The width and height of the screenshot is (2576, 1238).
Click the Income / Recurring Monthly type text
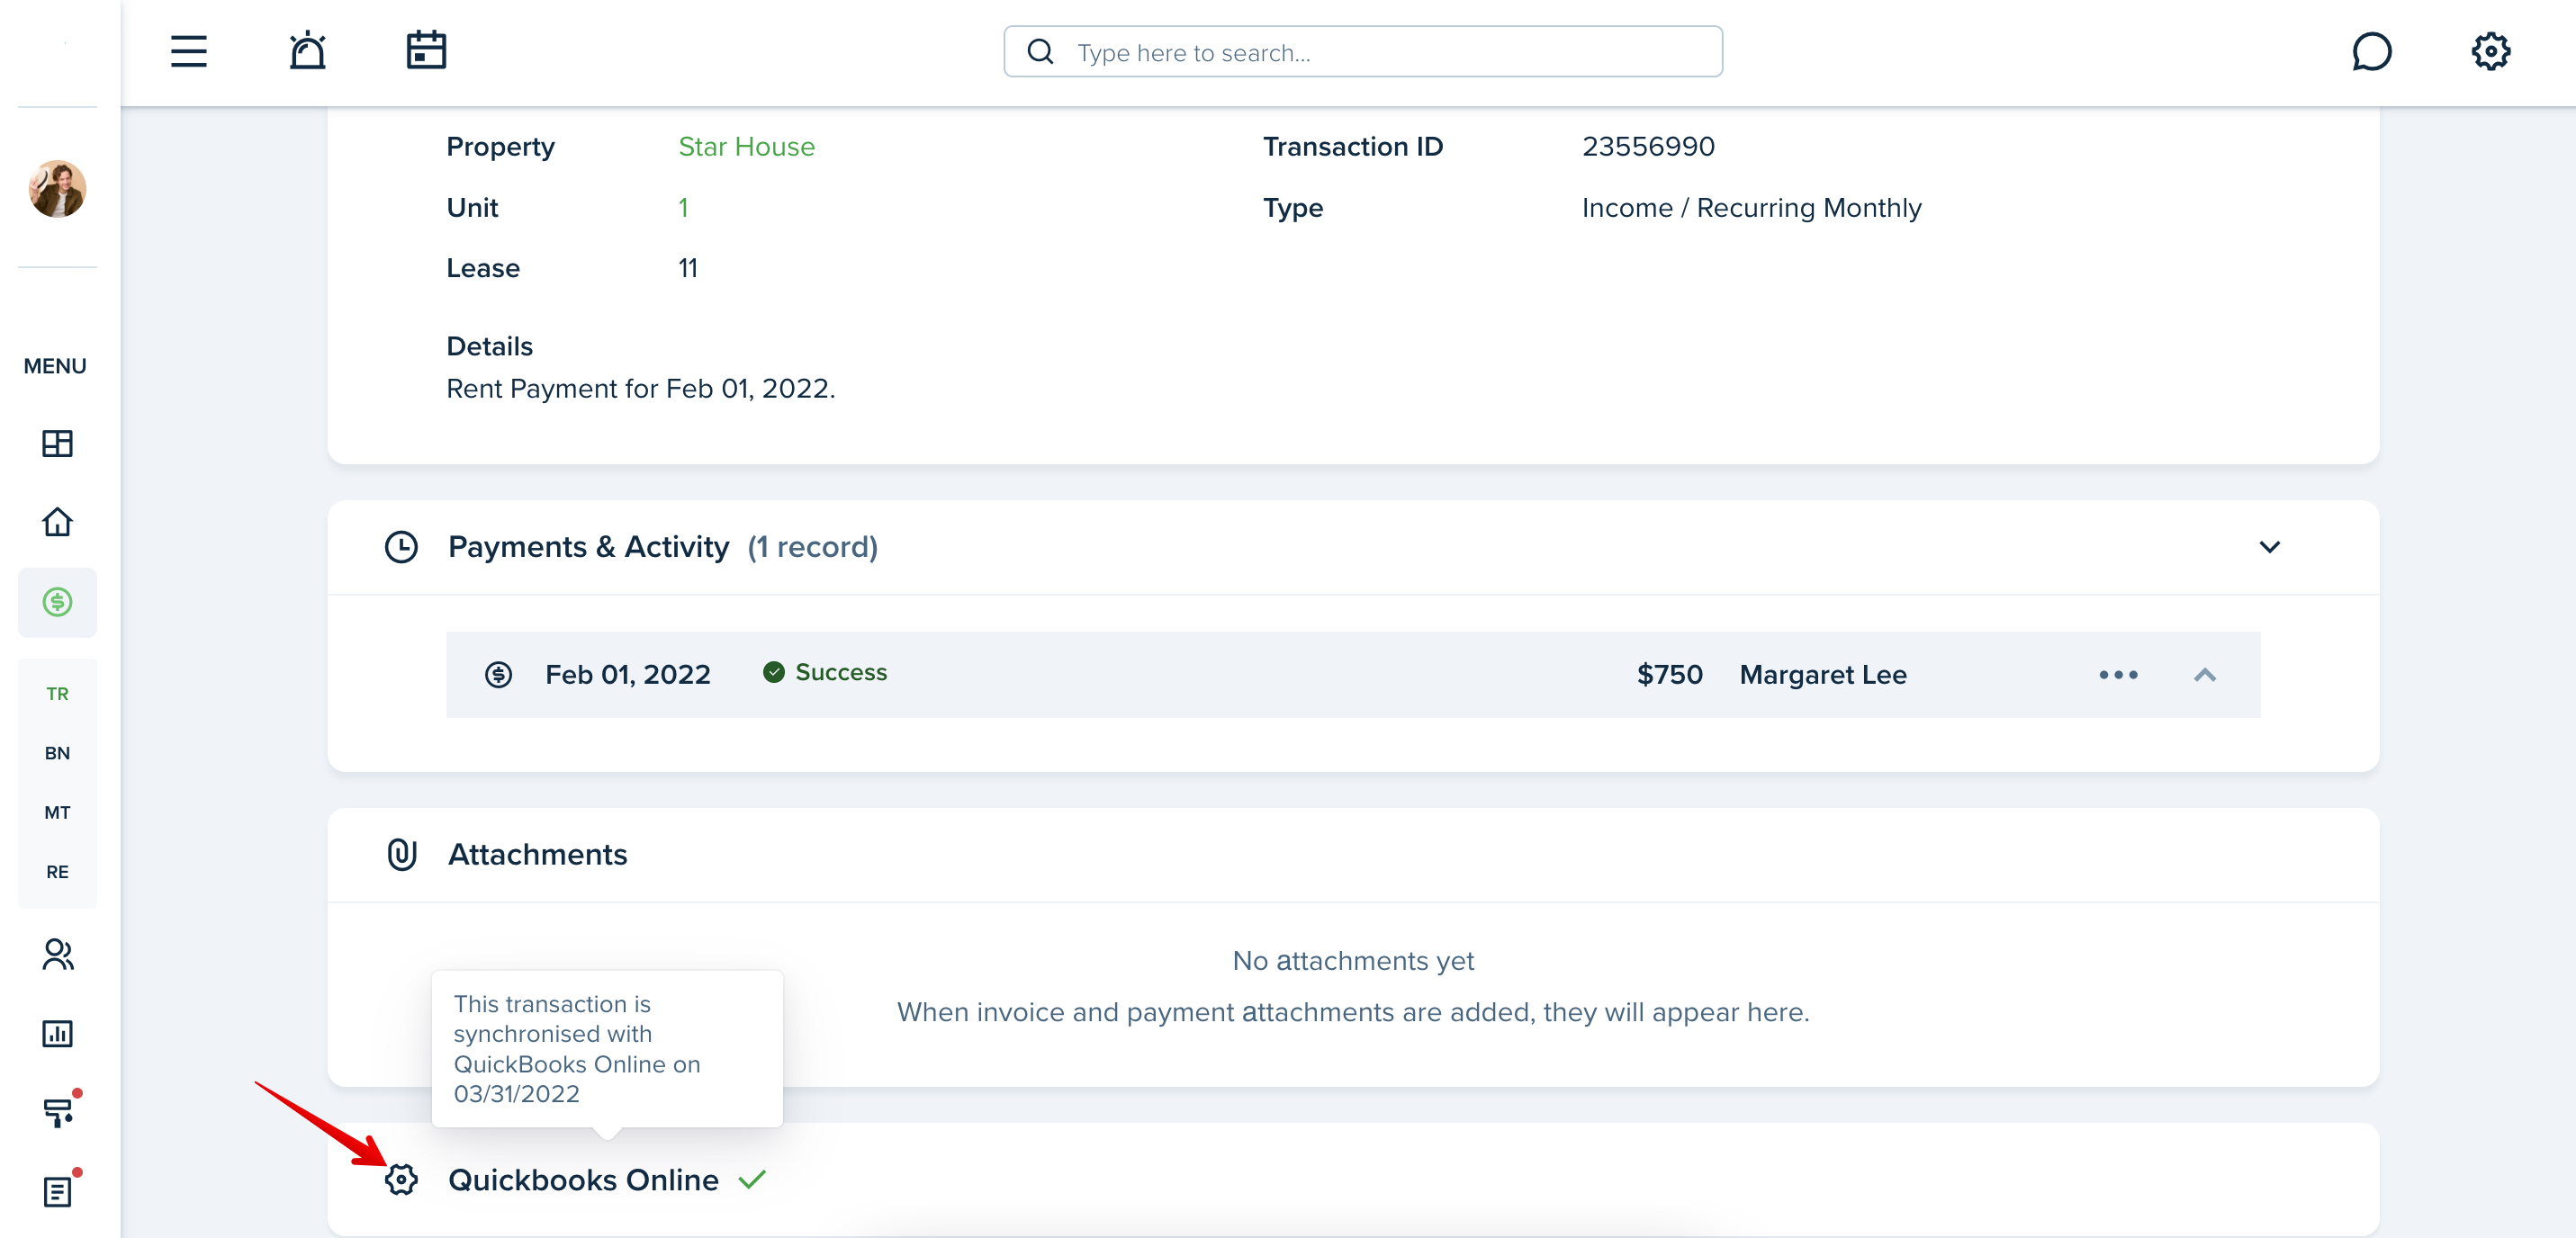point(1751,207)
